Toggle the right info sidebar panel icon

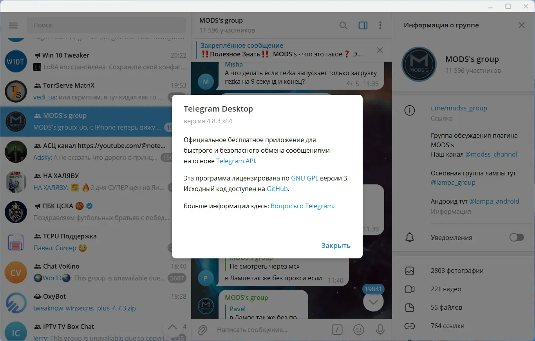363,25
